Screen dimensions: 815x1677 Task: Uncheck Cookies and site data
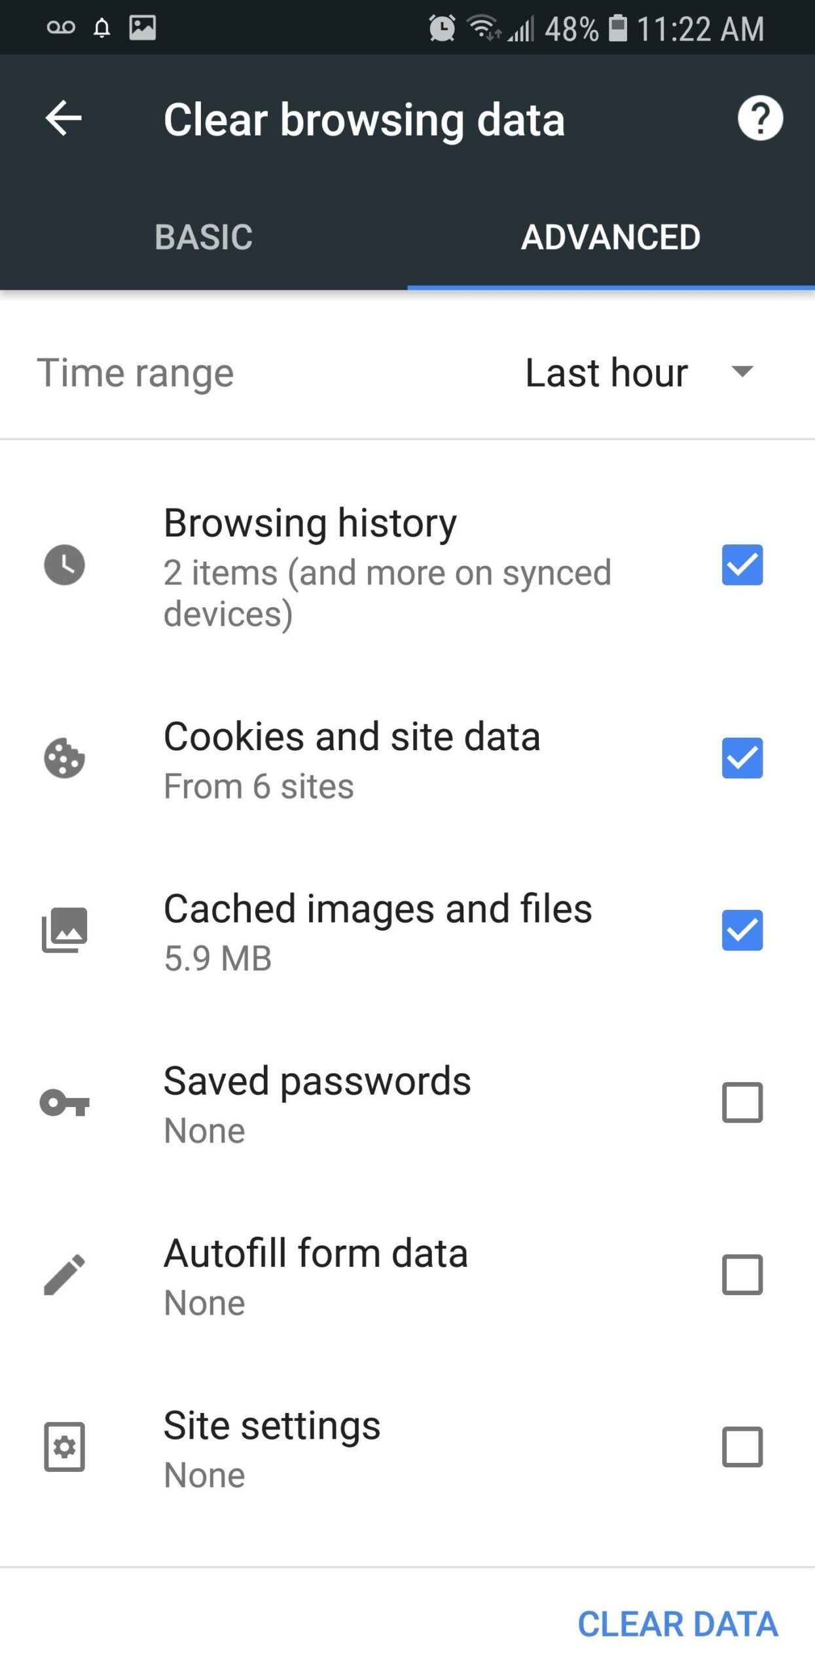(x=742, y=760)
